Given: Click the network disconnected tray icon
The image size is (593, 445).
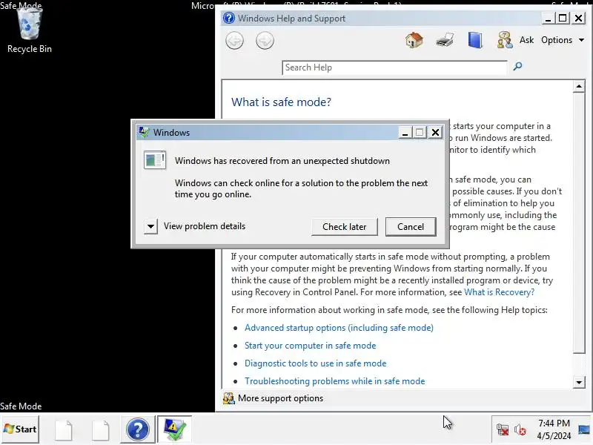Looking at the screenshot, I should (x=503, y=429).
